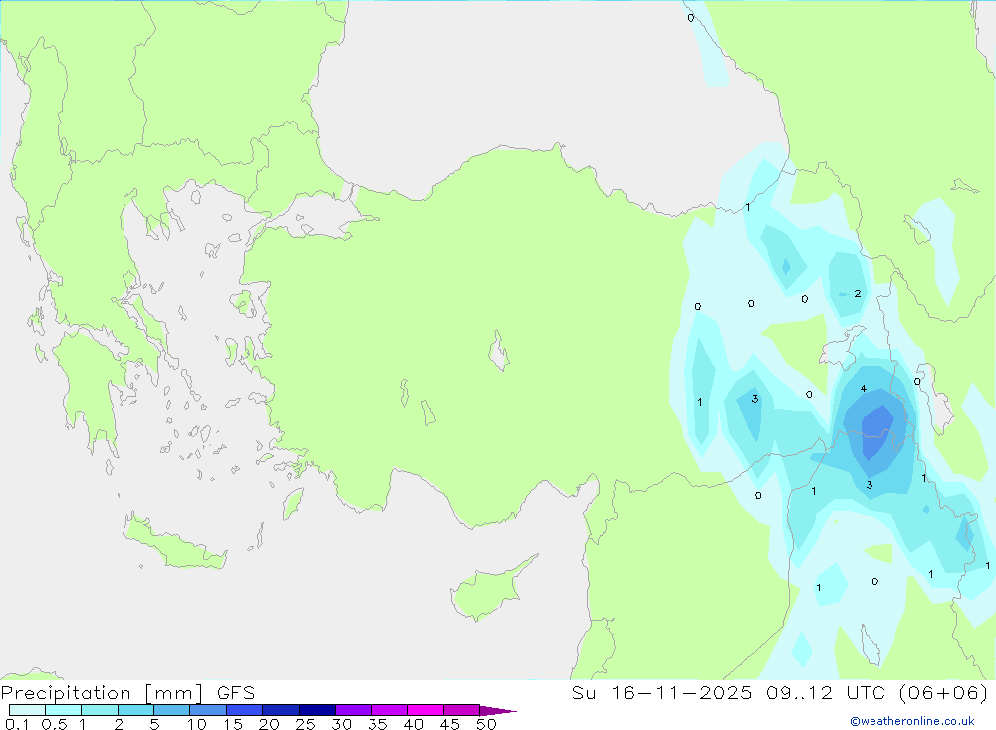Click the over-50 mm arrow tip
The width and height of the screenshot is (996, 730).
tap(497, 711)
